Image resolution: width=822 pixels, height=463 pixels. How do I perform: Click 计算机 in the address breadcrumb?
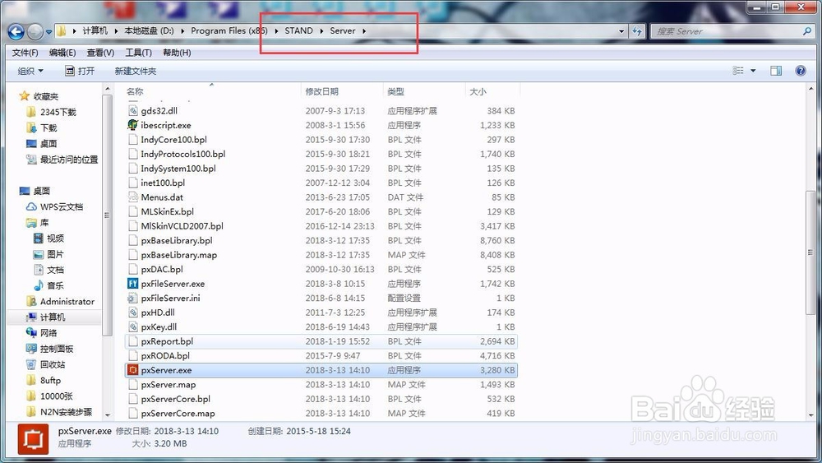coord(95,31)
